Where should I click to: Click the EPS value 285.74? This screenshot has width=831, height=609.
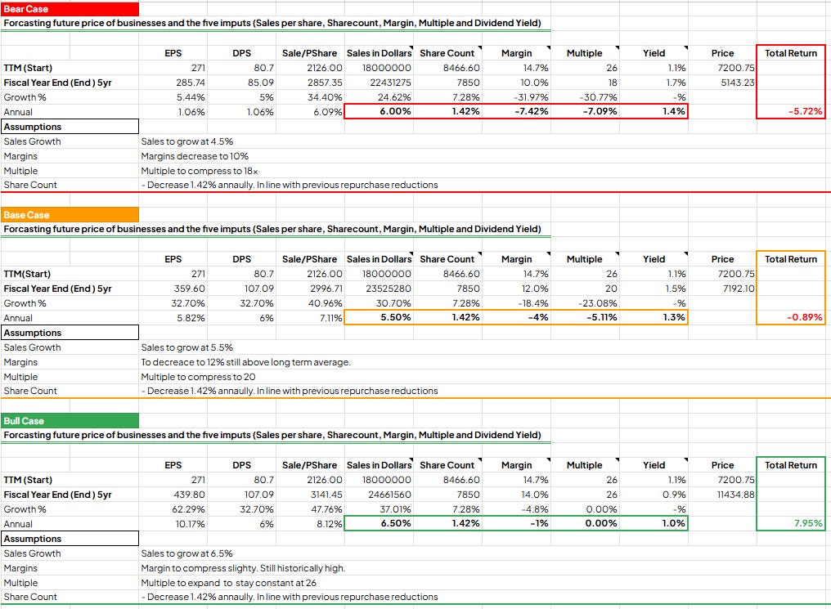pos(191,83)
